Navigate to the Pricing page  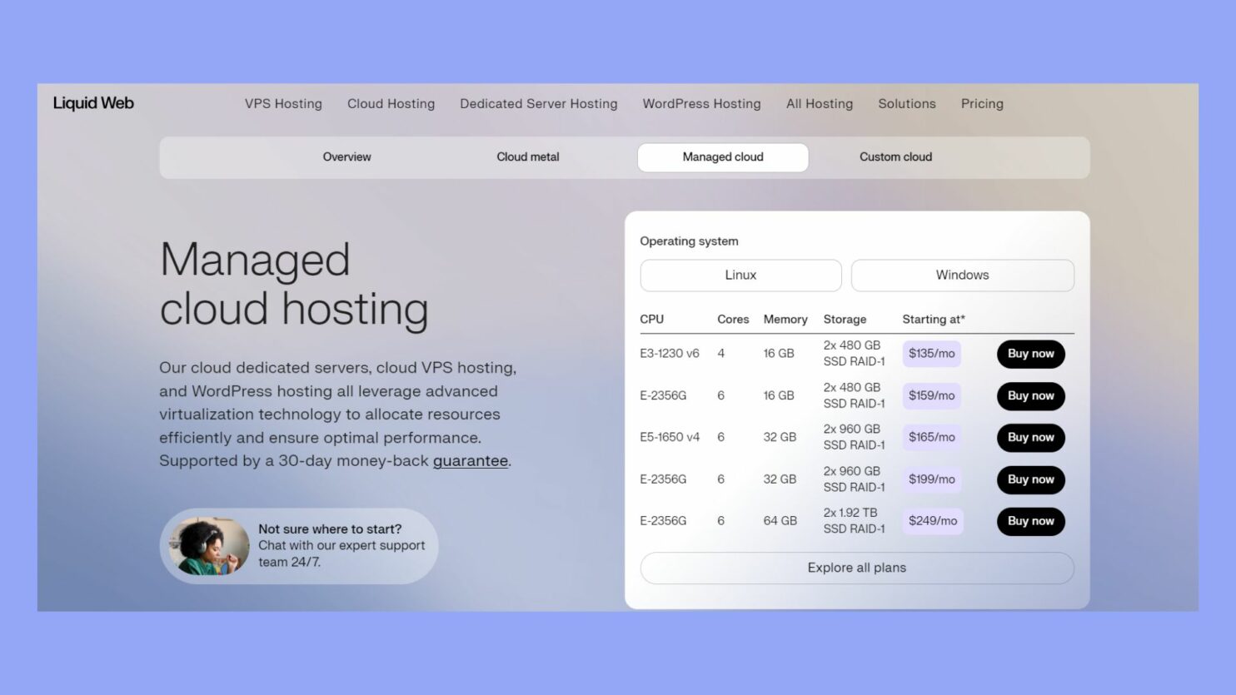(982, 103)
